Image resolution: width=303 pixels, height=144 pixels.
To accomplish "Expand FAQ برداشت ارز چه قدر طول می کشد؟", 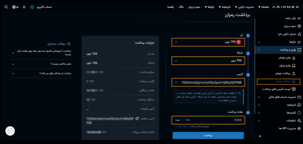I will pos(41,73).
